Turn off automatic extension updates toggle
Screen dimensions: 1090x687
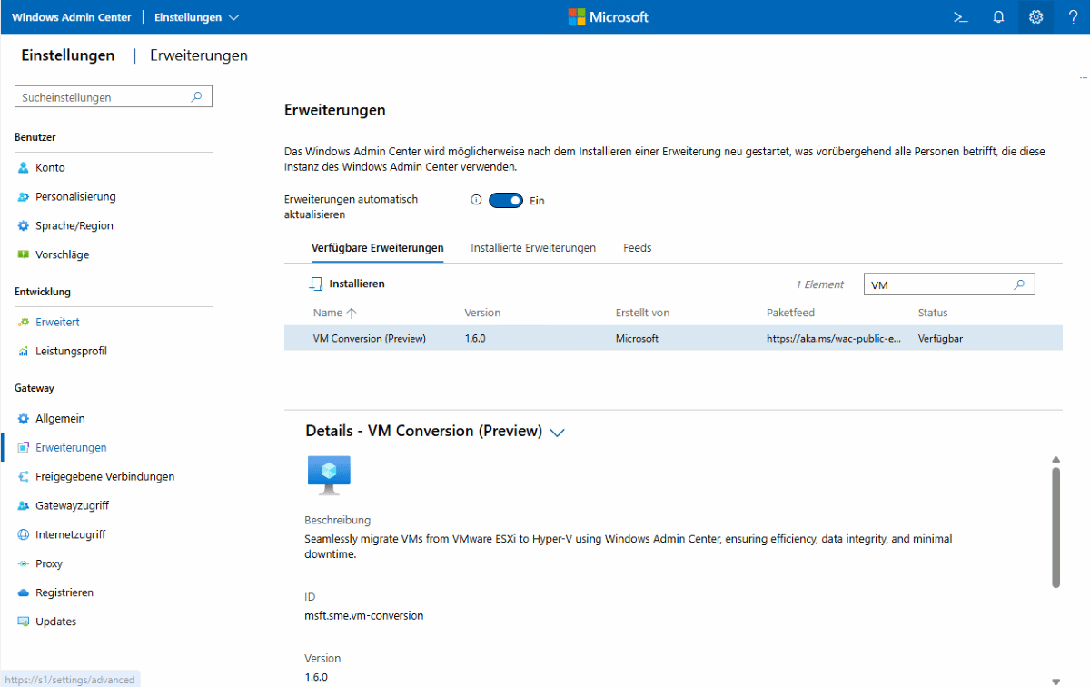tap(506, 201)
